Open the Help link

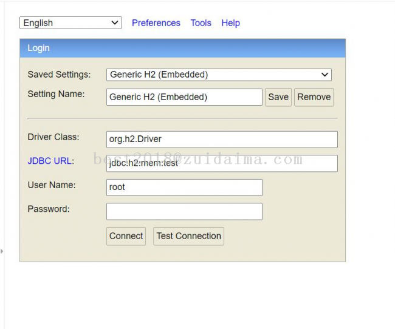pos(230,23)
